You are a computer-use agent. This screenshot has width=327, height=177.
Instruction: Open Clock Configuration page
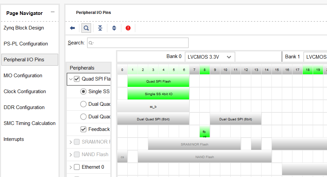(25, 91)
